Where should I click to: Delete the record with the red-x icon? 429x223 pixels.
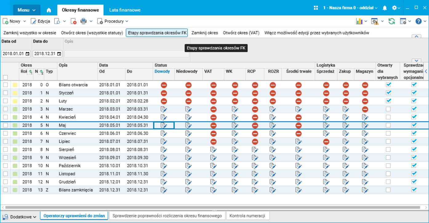(74, 21)
